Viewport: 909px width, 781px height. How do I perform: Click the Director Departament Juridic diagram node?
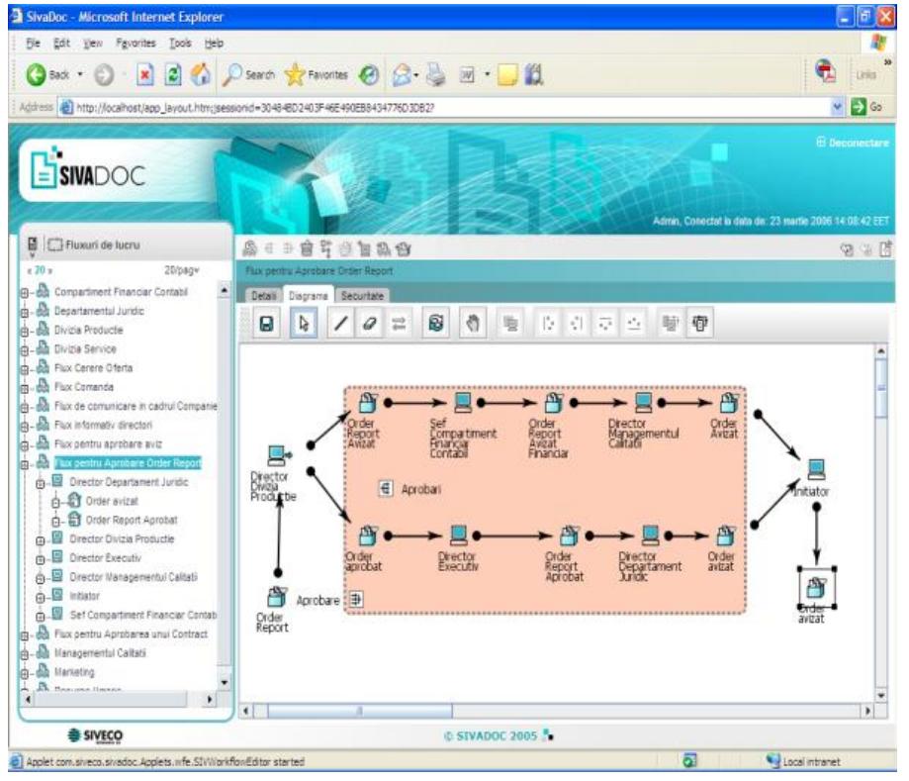coord(651,535)
